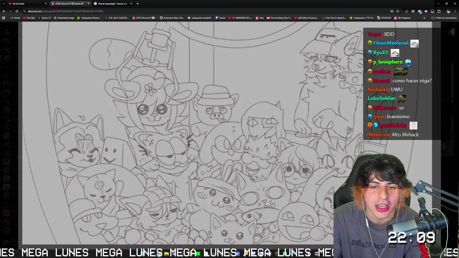Go forward in the browser history
Screen dimensions: 459x258
tap(10, 11)
